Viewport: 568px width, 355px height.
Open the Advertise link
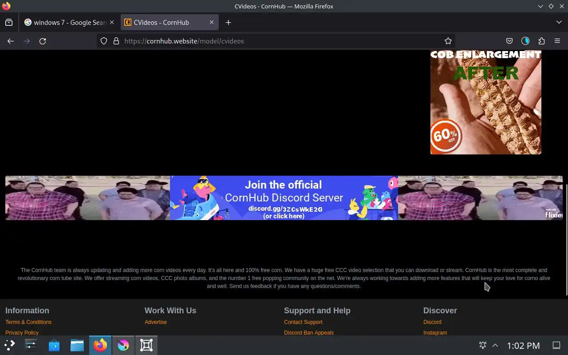click(156, 322)
